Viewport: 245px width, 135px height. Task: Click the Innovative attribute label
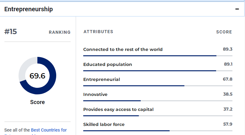[x=95, y=94]
